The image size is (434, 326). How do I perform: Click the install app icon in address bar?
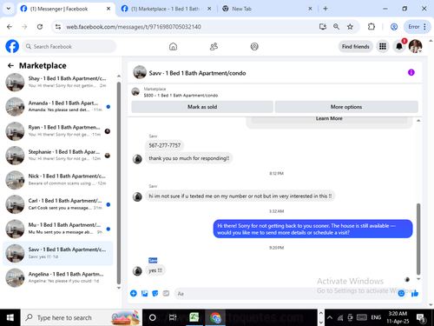coord(323,27)
